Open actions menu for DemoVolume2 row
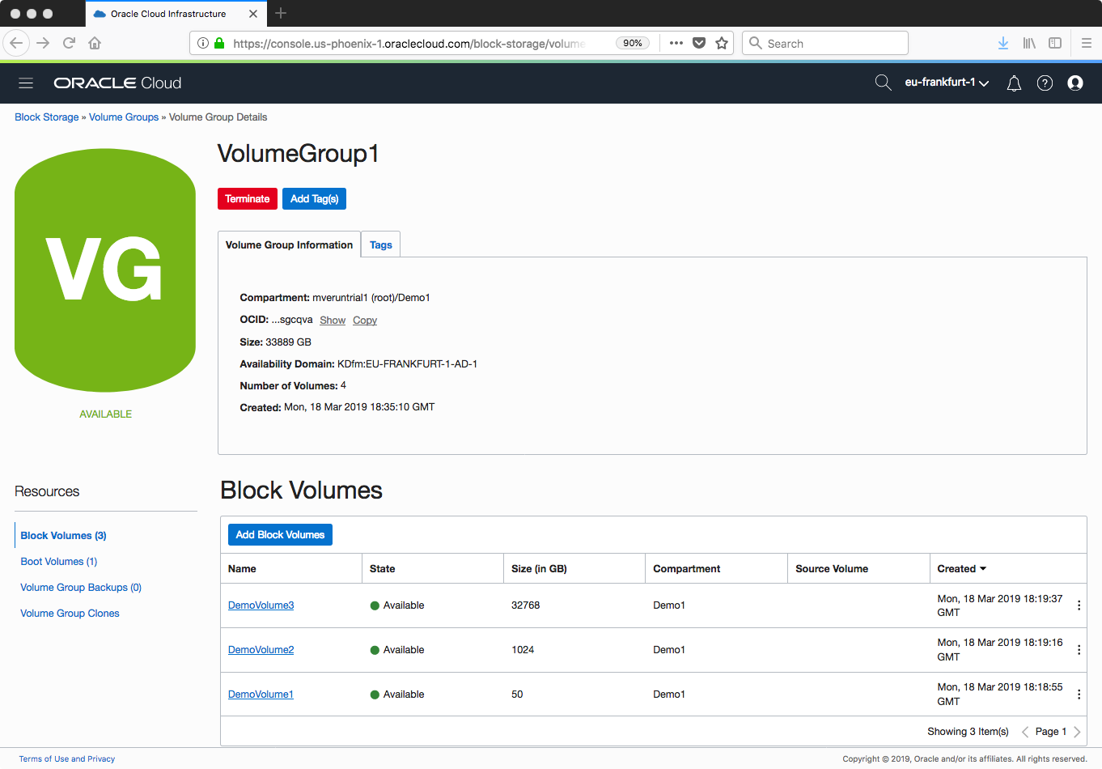Image resolution: width=1102 pixels, height=769 pixels. 1079,650
